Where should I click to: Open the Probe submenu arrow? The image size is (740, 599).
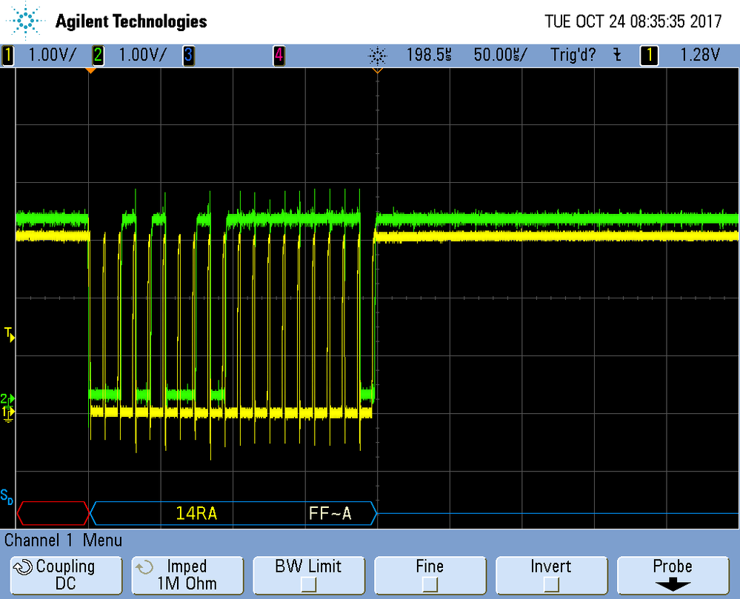[x=673, y=586]
